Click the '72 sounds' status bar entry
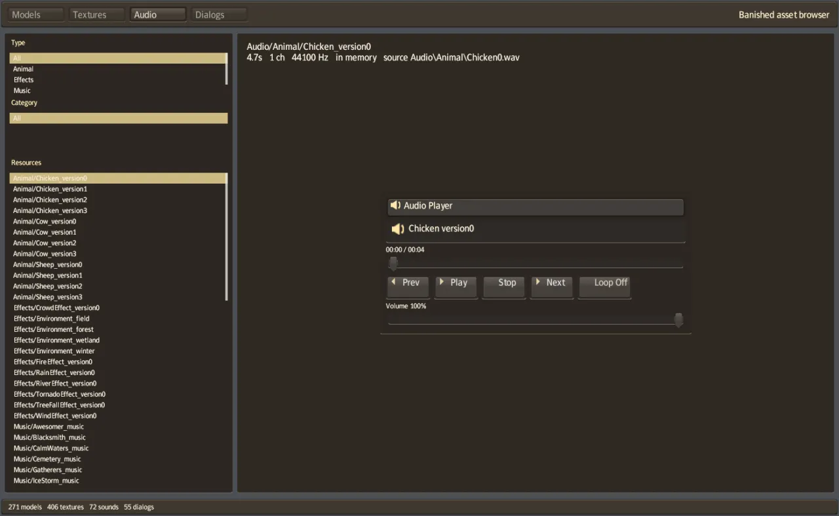The height and width of the screenshot is (516, 839). [104, 507]
